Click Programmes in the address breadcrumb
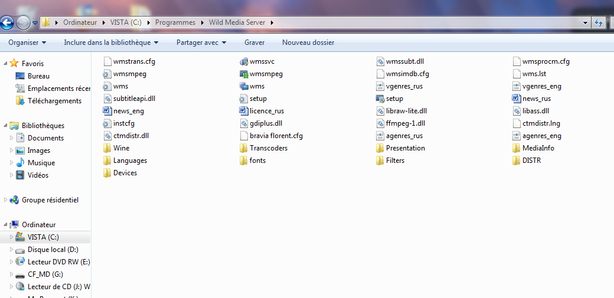614x298 pixels. pos(175,22)
